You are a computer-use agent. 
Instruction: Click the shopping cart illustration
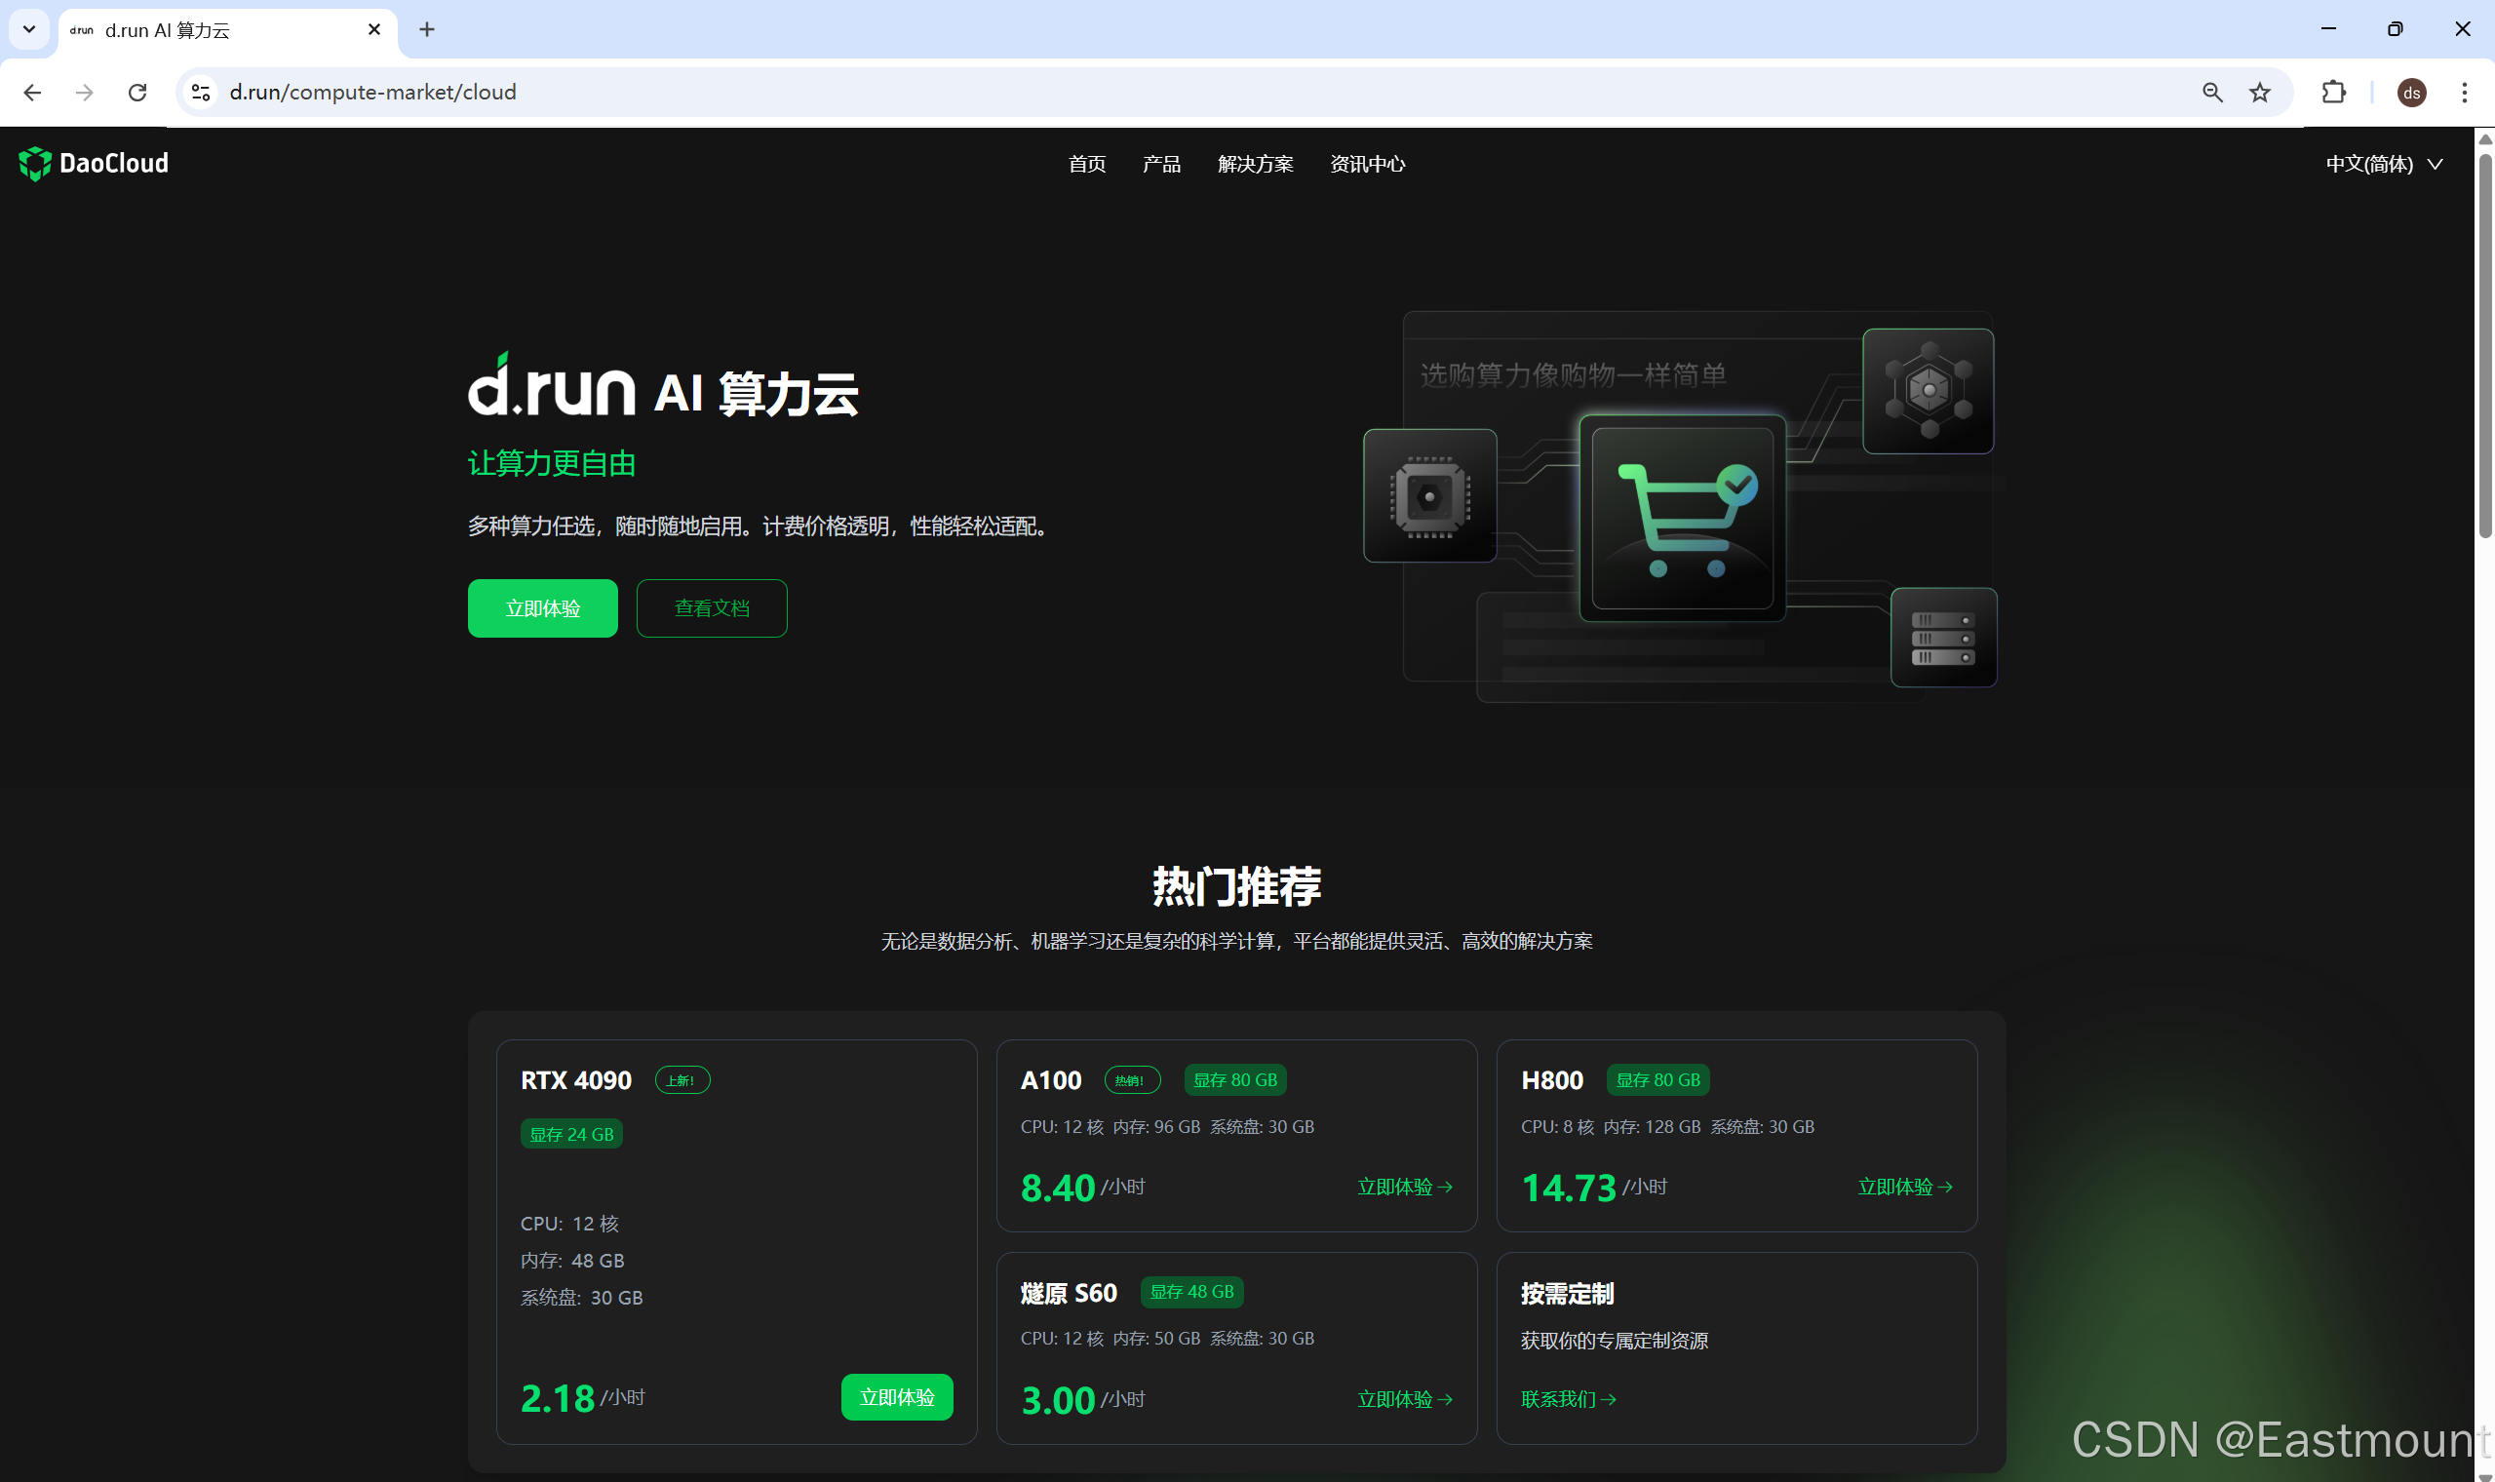[1682, 519]
